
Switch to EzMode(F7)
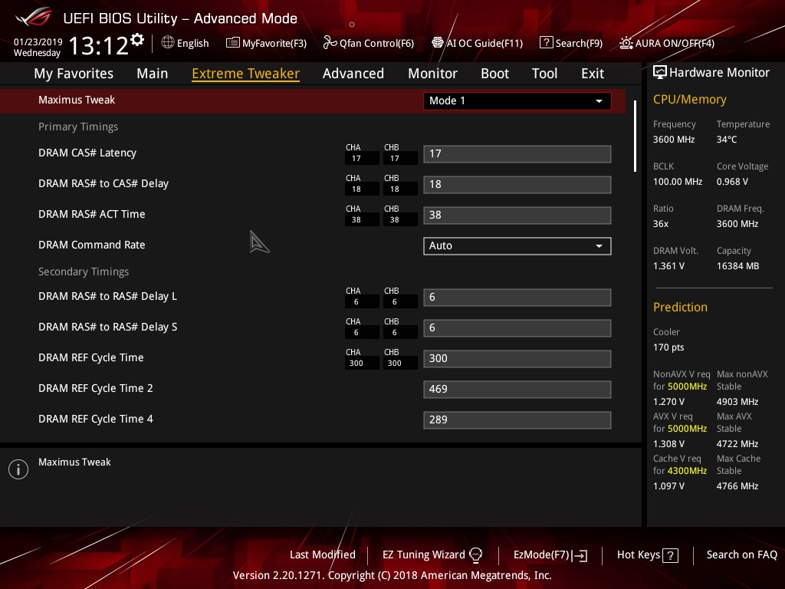pyautogui.click(x=550, y=555)
